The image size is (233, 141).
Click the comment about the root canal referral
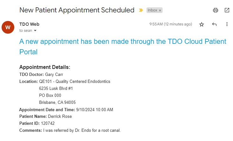pyautogui.click(x=82, y=130)
